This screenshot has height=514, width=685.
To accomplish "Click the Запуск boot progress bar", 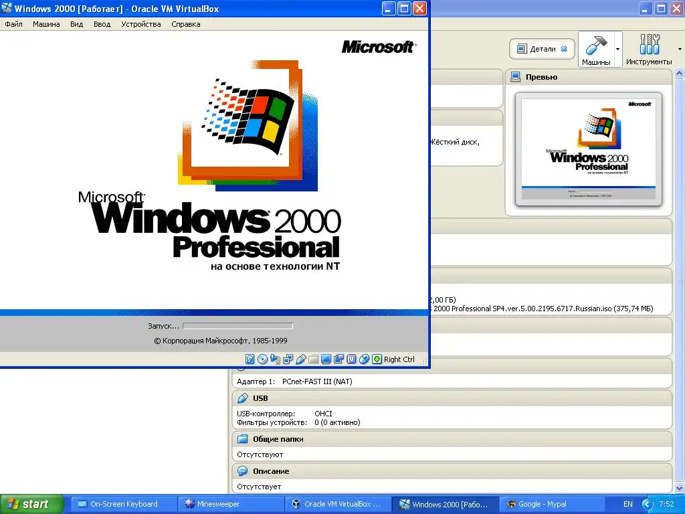I will [x=237, y=326].
